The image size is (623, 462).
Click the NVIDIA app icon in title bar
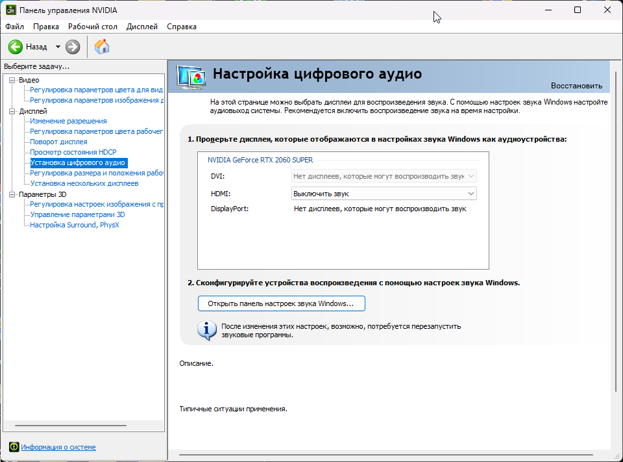(x=11, y=10)
